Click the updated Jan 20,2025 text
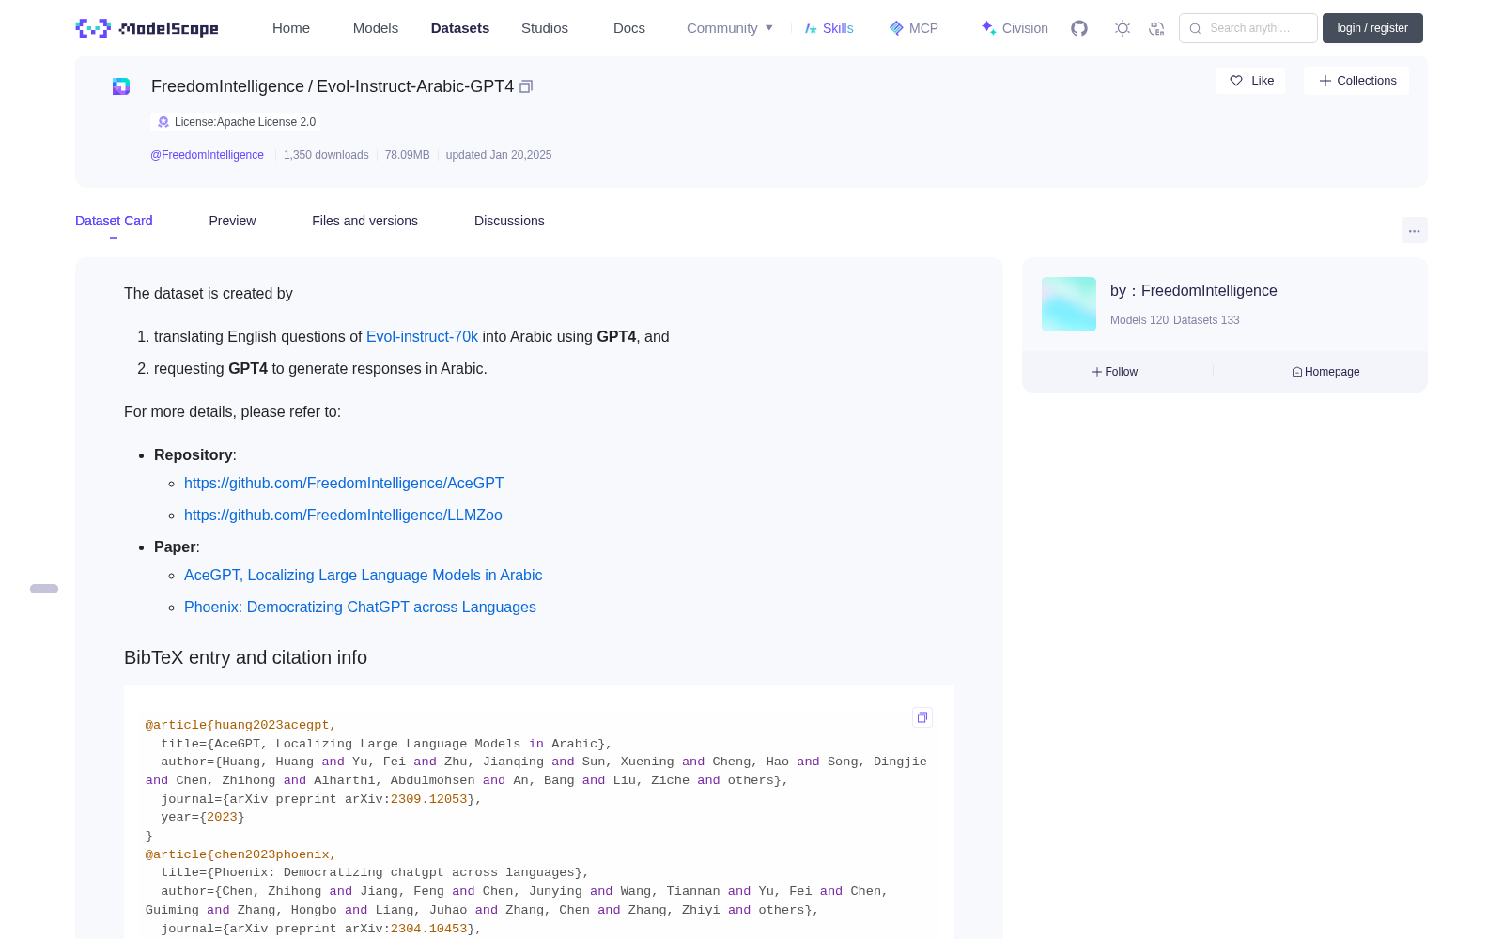The width and height of the screenshot is (1503, 939). pos(499,155)
